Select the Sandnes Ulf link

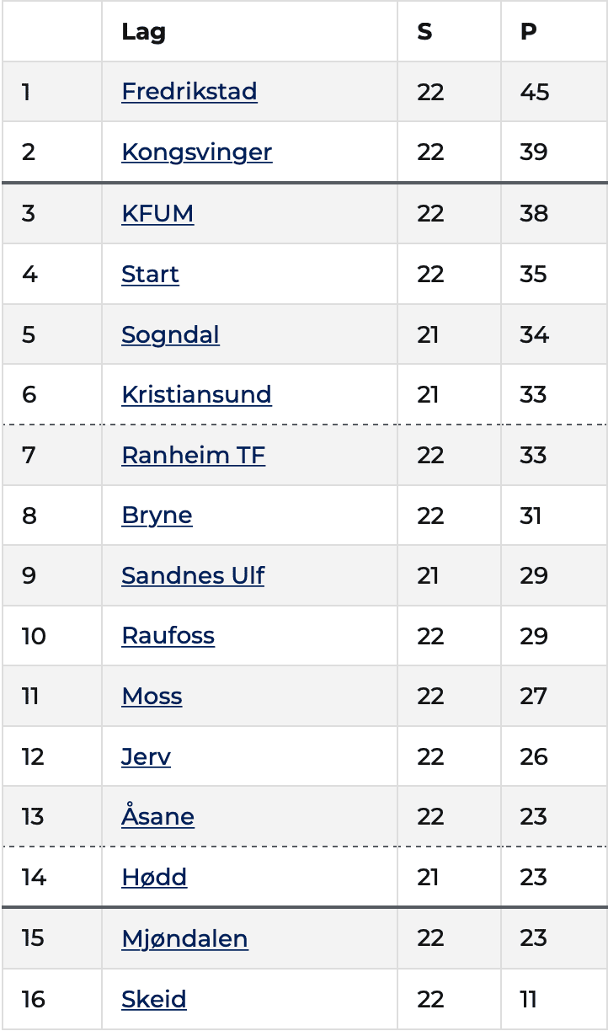click(193, 575)
